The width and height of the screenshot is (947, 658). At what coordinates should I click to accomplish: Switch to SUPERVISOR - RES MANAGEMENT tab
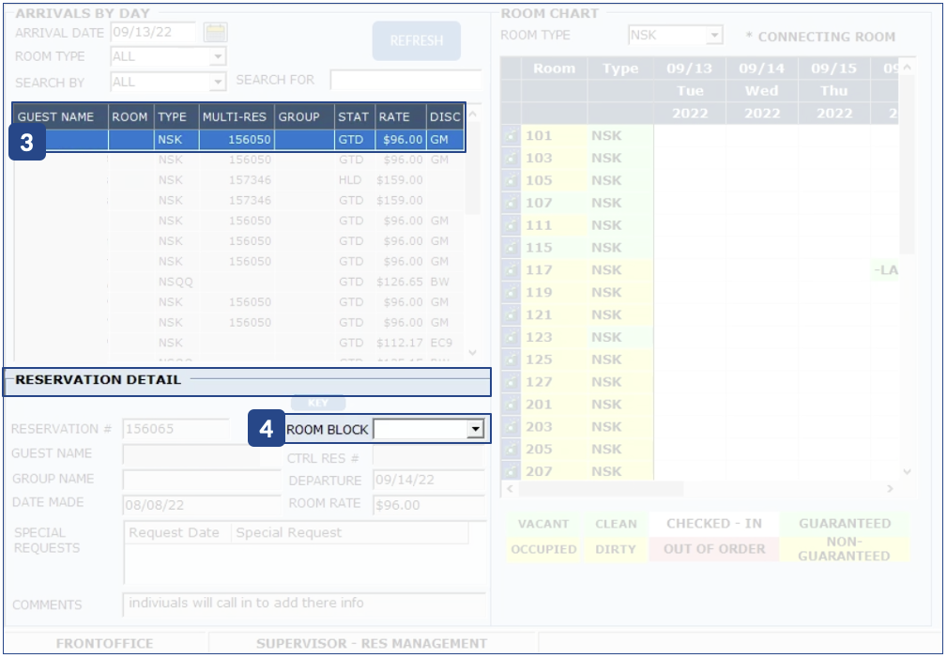click(x=372, y=644)
